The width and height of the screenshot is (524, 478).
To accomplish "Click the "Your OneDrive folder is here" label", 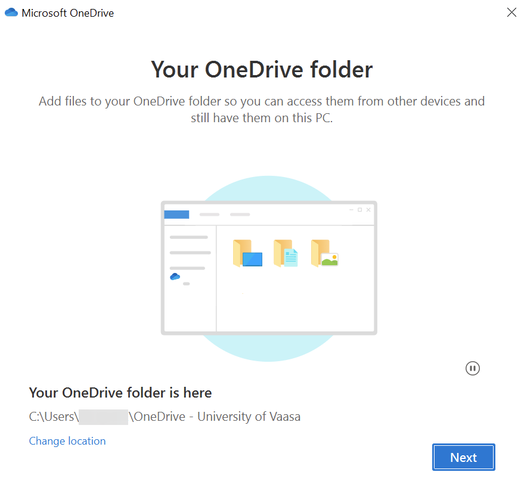I will coord(120,393).
